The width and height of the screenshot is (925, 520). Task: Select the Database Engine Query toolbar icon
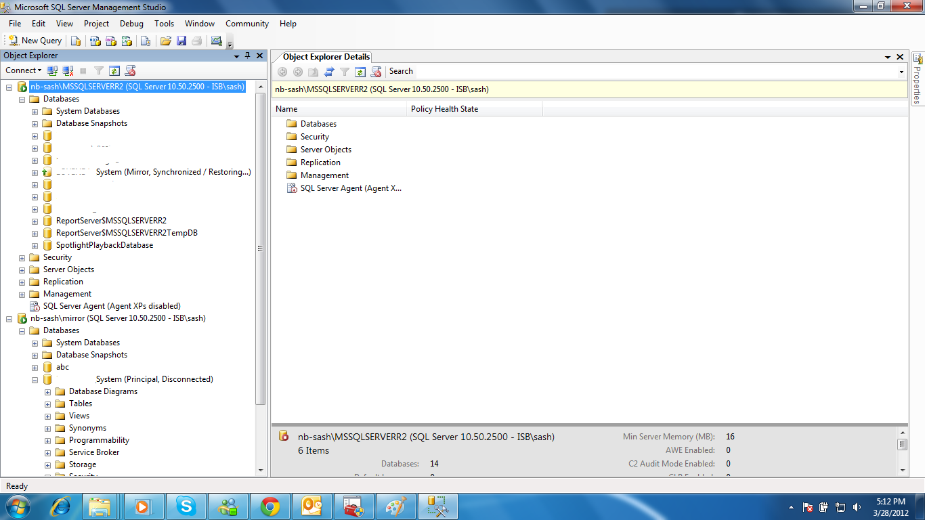coord(75,41)
